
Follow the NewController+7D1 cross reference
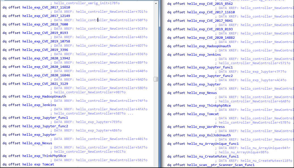tap(112, 12)
